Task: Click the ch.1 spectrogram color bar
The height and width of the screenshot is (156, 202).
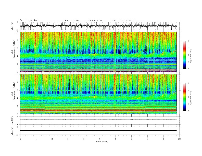Action: pyautogui.click(x=184, y=55)
